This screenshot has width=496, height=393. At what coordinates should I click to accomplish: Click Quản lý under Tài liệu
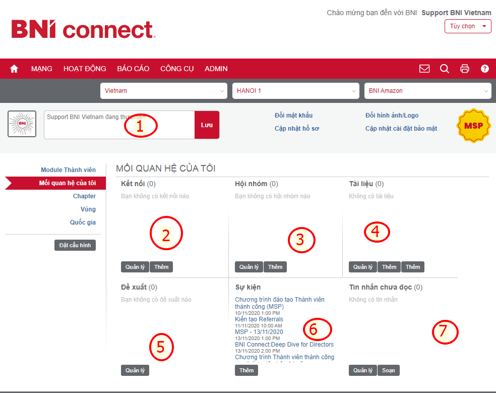[363, 267]
